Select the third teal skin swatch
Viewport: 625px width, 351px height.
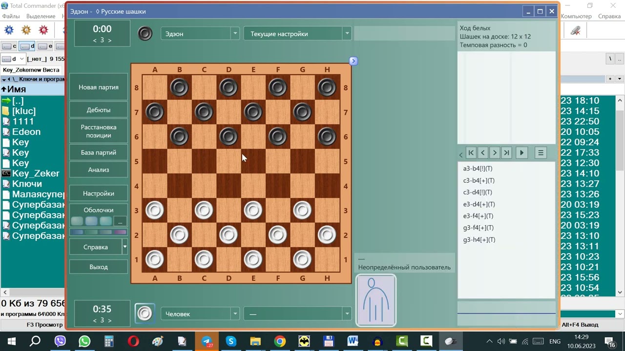pyautogui.click(x=105, y=221)
